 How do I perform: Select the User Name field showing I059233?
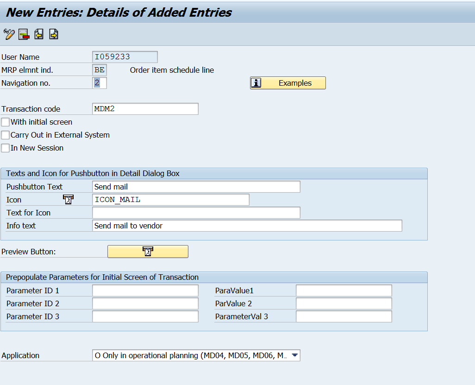[x=125, y=57]
